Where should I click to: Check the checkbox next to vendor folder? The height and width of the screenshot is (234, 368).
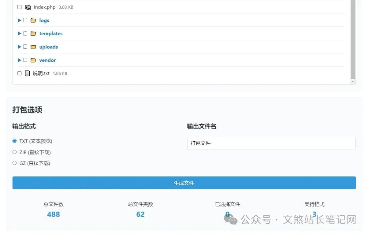point(25,60)
